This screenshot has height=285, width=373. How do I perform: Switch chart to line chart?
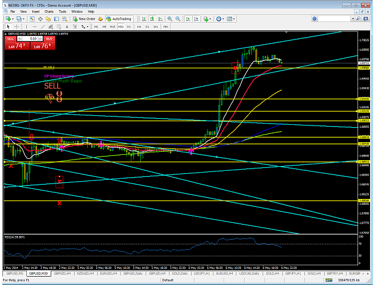(161, 19)
